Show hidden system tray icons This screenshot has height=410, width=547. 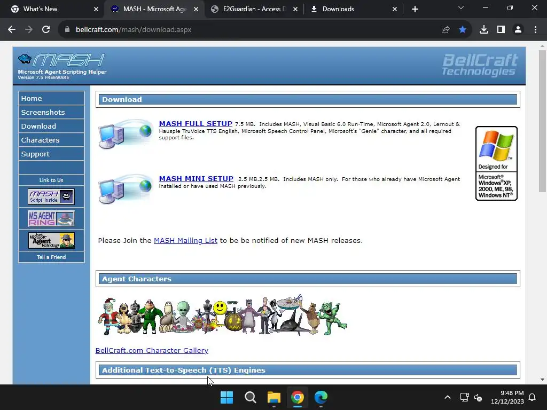pyautogui.click(x=448, y=397)
